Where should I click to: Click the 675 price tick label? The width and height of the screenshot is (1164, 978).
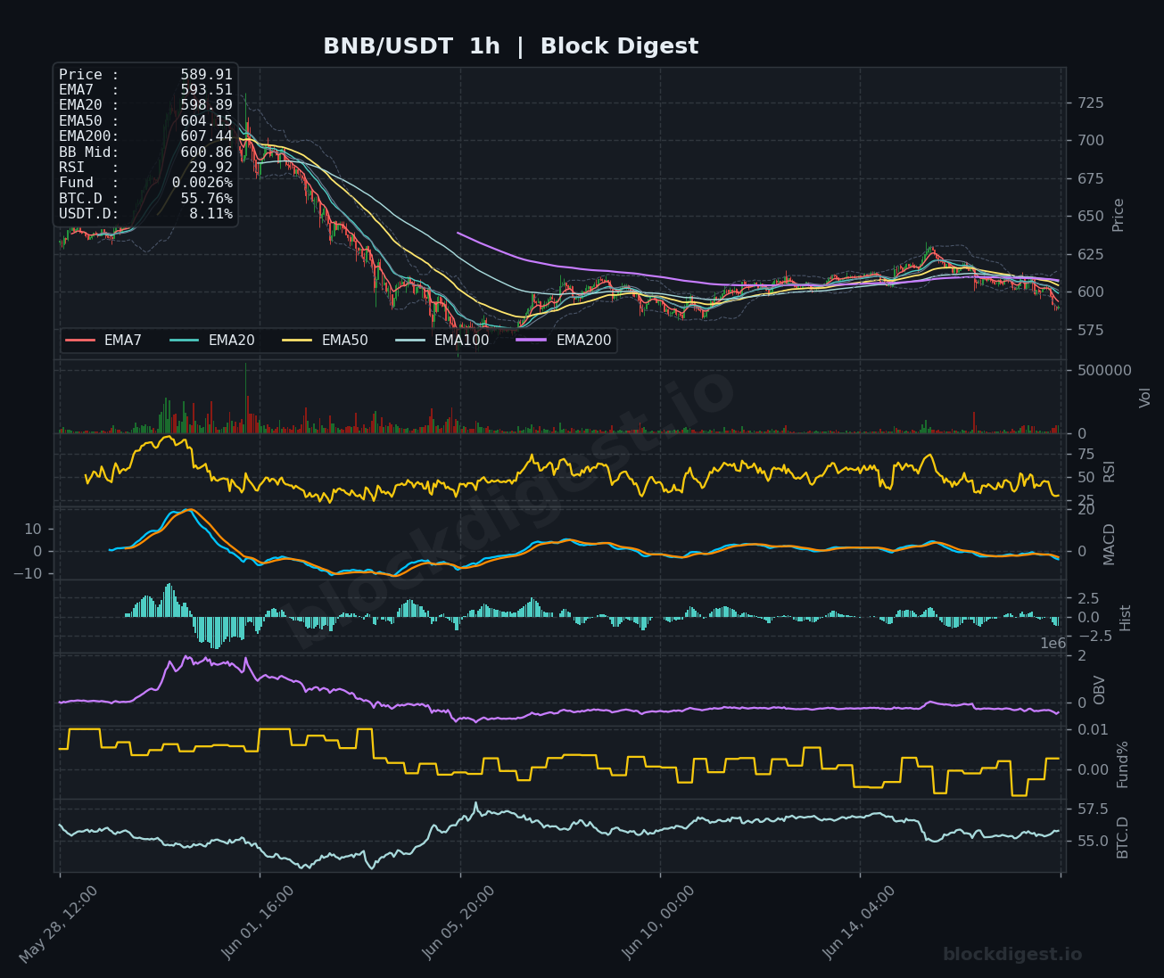pos(1089,179)
